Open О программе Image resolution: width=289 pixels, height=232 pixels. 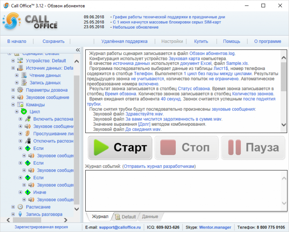pos(268,41)
